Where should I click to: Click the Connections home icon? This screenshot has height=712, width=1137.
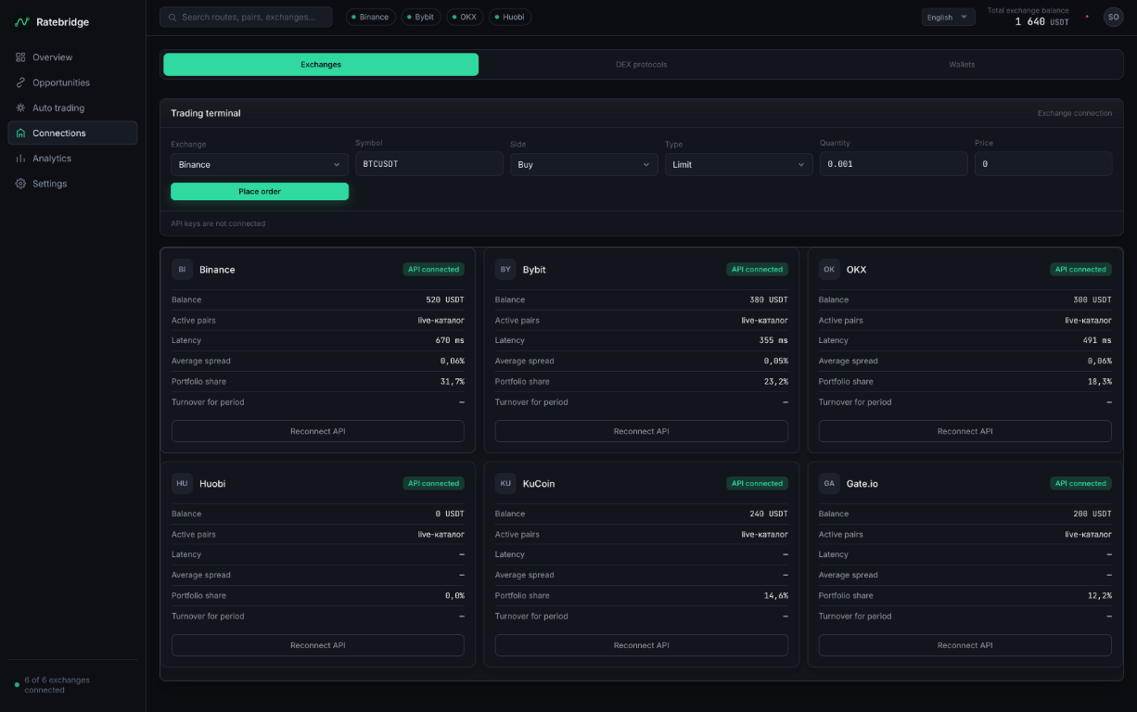pos(20,133)
